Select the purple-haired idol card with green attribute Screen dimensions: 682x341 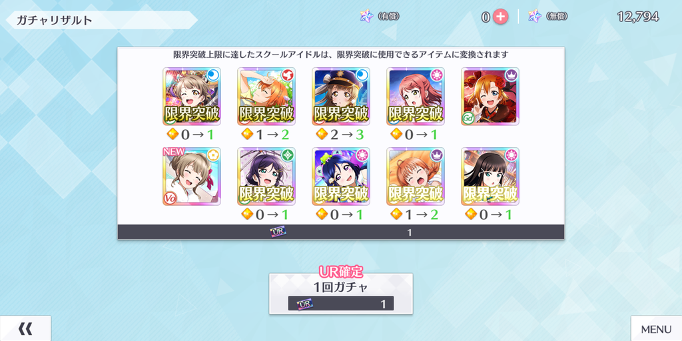point(266,176)
